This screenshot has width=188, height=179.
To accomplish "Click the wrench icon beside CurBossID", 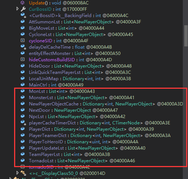I will [x=23, y=9].
